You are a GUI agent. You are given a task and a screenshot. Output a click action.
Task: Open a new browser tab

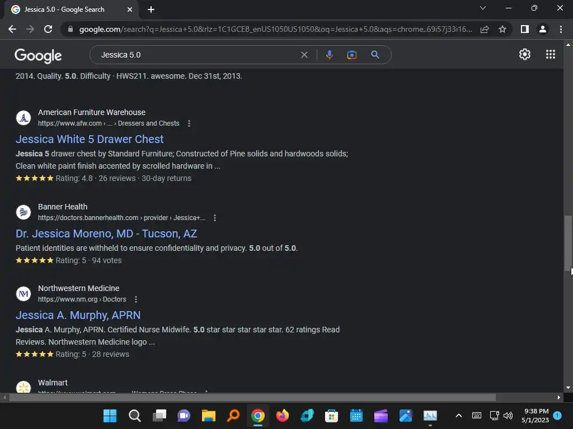[x=151, y=9]
